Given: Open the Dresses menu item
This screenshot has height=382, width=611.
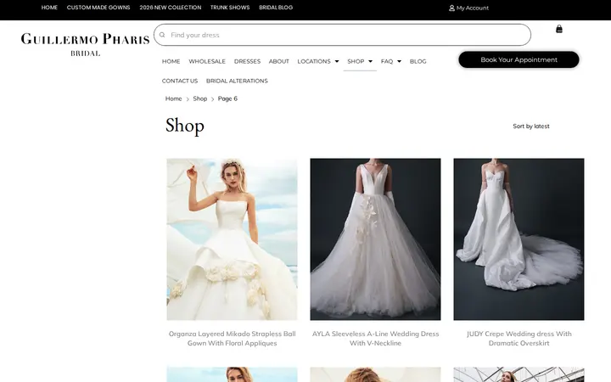Looking at the screenshot, I should coord(247,61).
